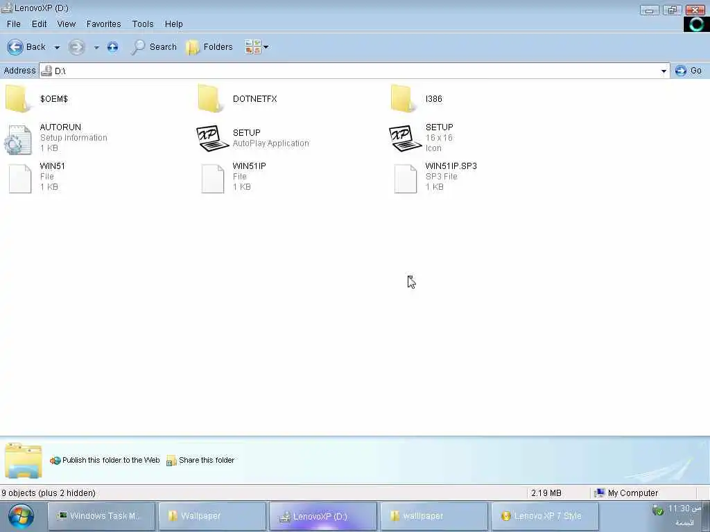Expand the Address bar dropdown

tap(664, 71)
